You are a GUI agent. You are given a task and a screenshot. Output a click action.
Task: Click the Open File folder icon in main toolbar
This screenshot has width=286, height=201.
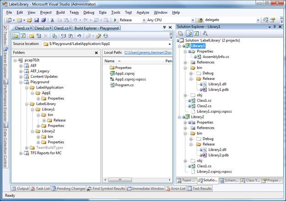point(29,20)
